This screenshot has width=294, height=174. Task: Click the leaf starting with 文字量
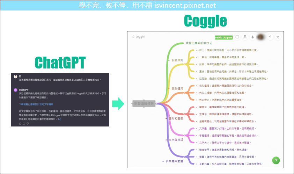coord(227,129)
